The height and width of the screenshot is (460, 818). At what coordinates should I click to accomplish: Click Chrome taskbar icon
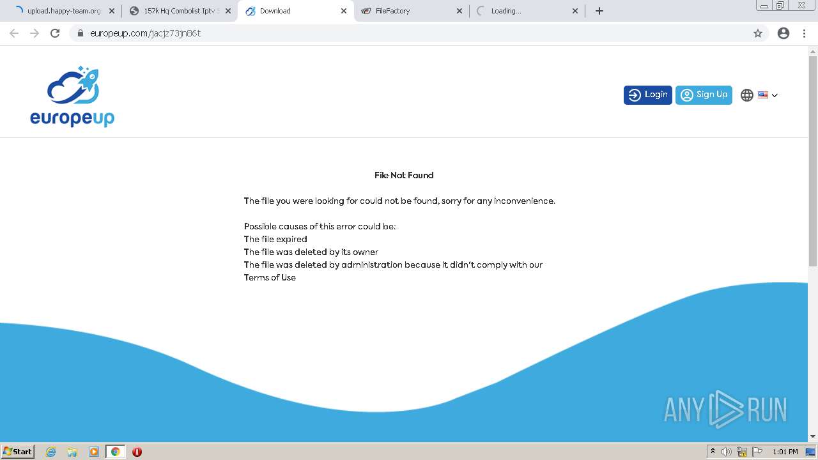[x=116, y=452]
